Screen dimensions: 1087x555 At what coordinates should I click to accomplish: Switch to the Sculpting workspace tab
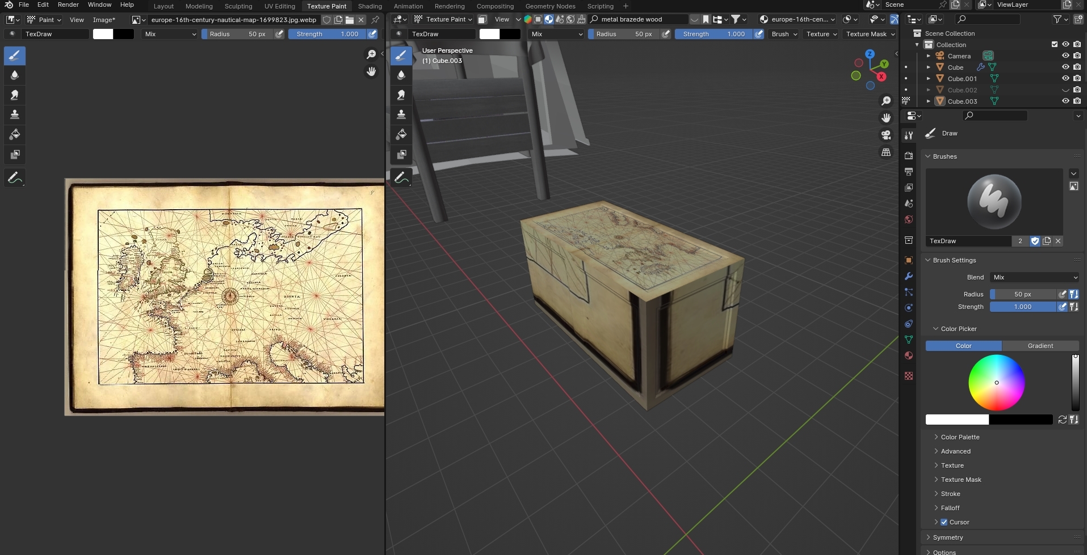[238, 6]
